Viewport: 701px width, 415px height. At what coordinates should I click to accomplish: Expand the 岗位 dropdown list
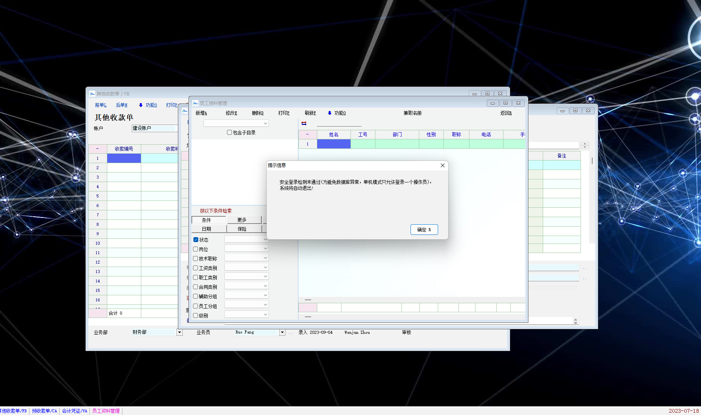[x=265, y=248]
